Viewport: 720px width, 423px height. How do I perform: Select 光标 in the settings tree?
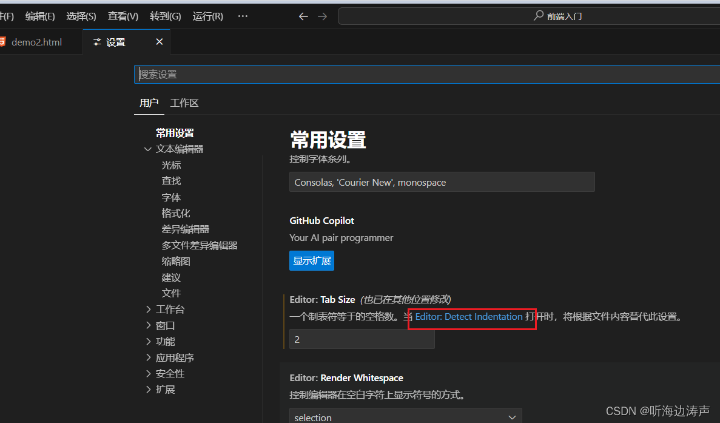click(x=170, y=164)
